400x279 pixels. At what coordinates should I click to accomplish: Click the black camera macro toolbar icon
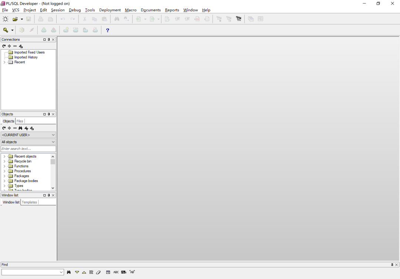(239, 19)
